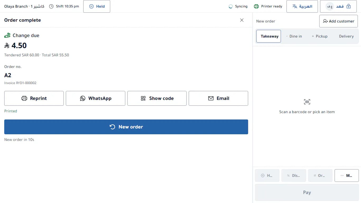Add a customer to the order
Screen dimensions: 361x203
click(x=339, y=21)
